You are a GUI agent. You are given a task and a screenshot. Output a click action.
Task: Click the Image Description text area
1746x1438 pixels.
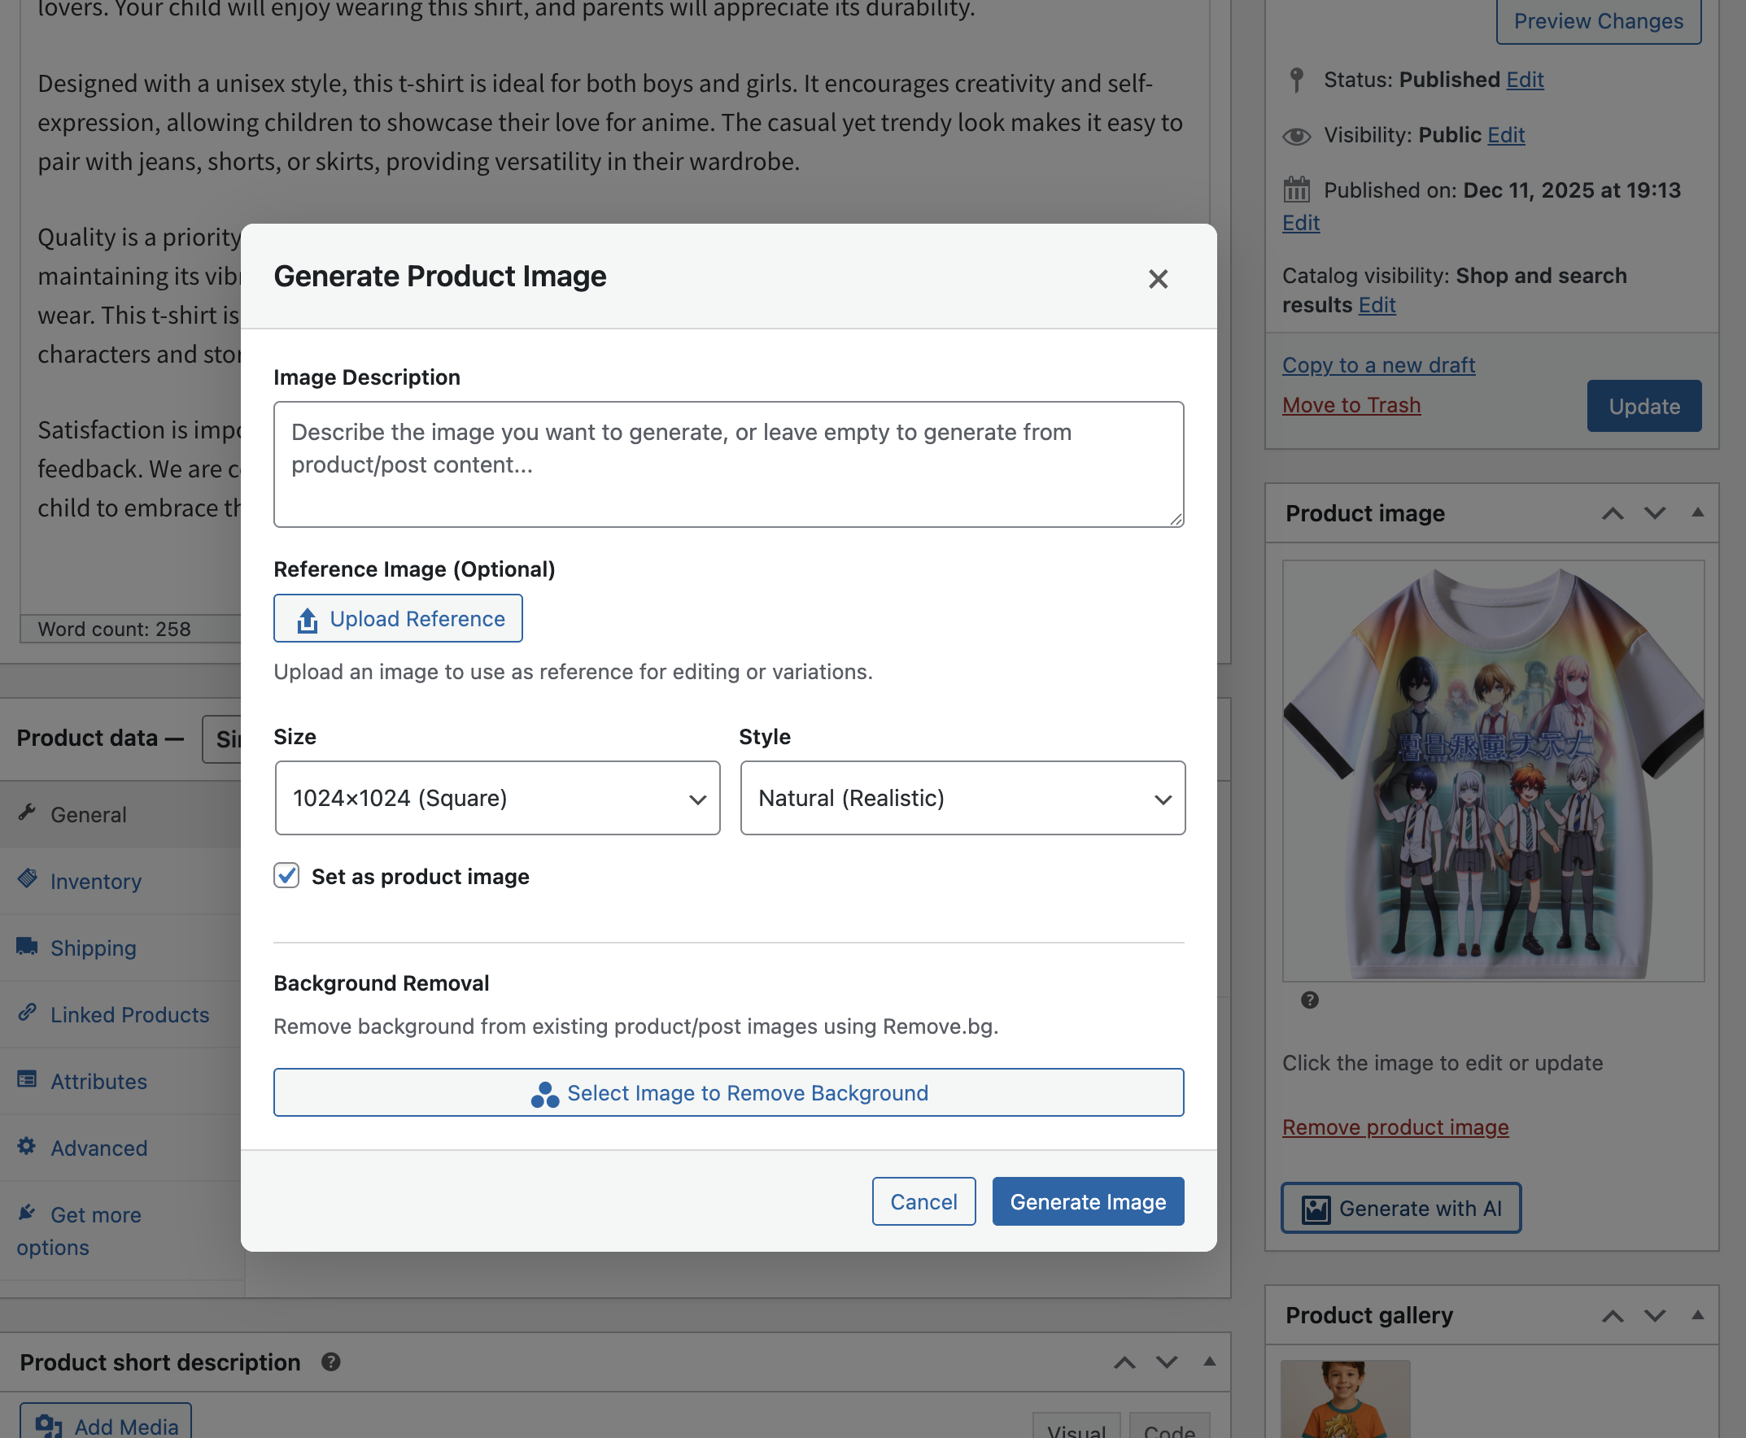[x=728, y=464]
